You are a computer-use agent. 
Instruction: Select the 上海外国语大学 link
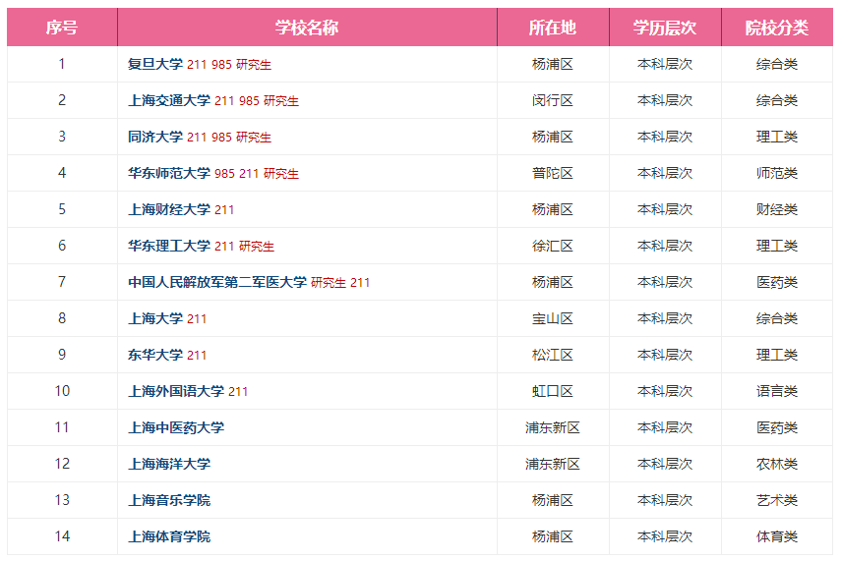tap(175, 391)
